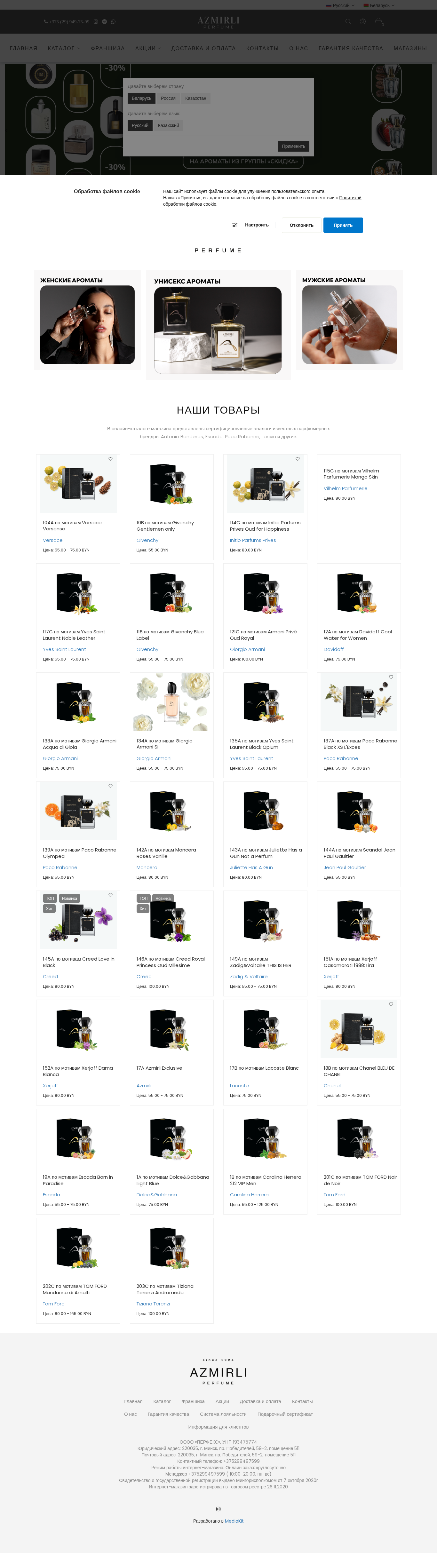Expand the Беларусь country dropdown

379,5
